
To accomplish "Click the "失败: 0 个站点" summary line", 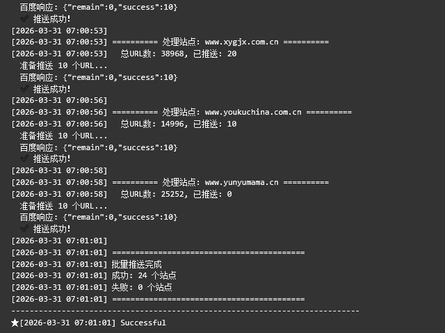I will pyautogui.click(x=141, y=287).
